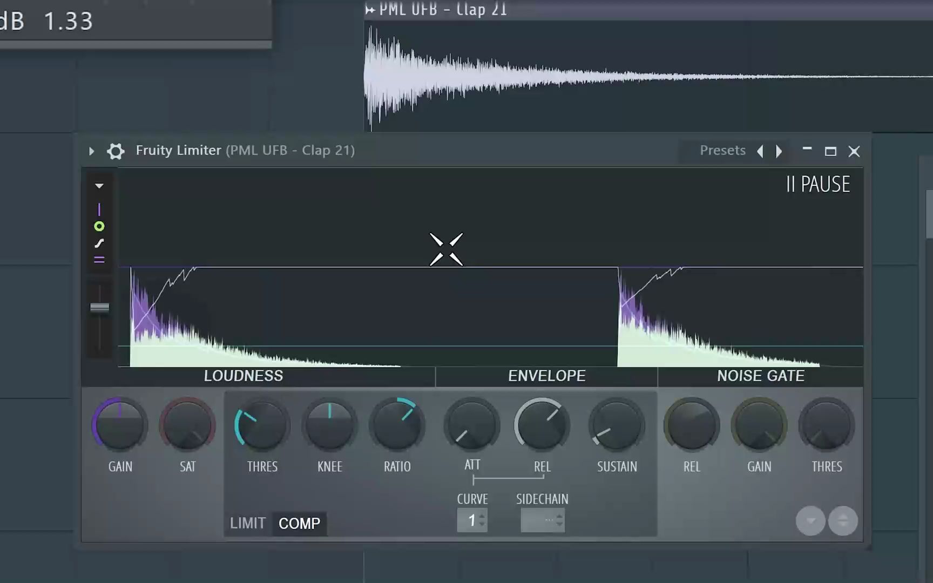
Task: Click the vertical bar display icon
Action: pos(99,210)
